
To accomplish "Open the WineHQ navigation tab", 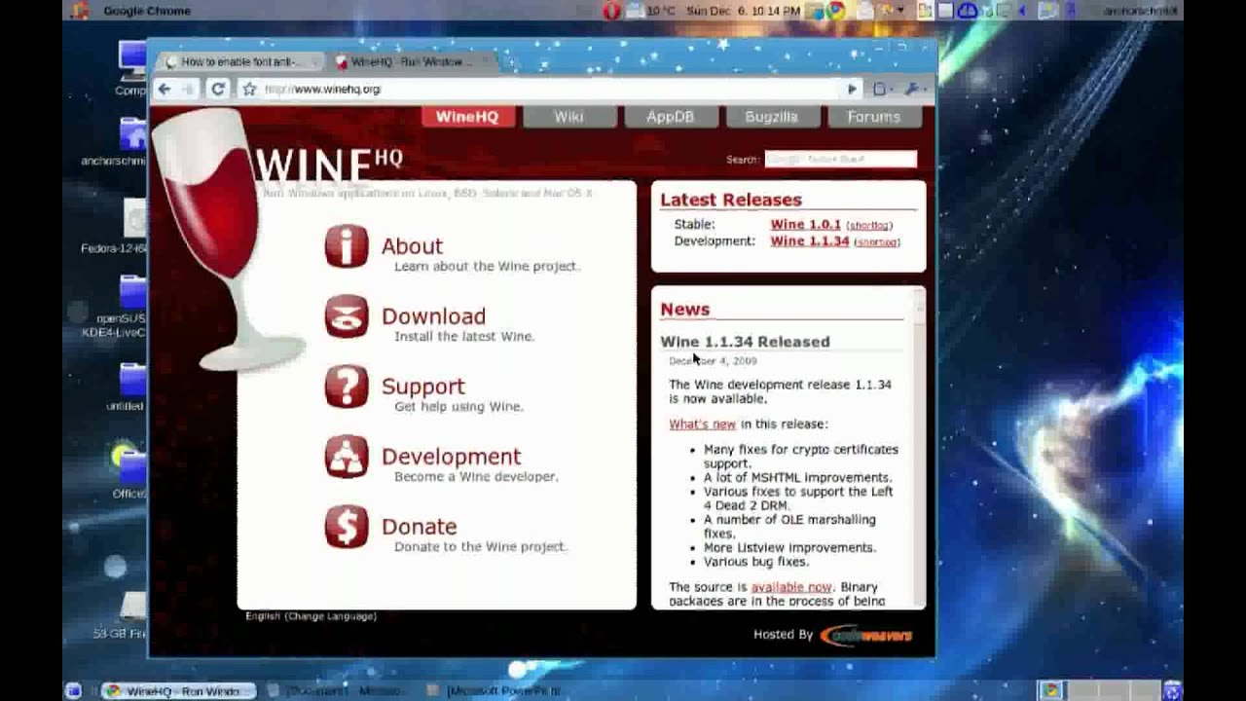I will click(x=467, y=117).
